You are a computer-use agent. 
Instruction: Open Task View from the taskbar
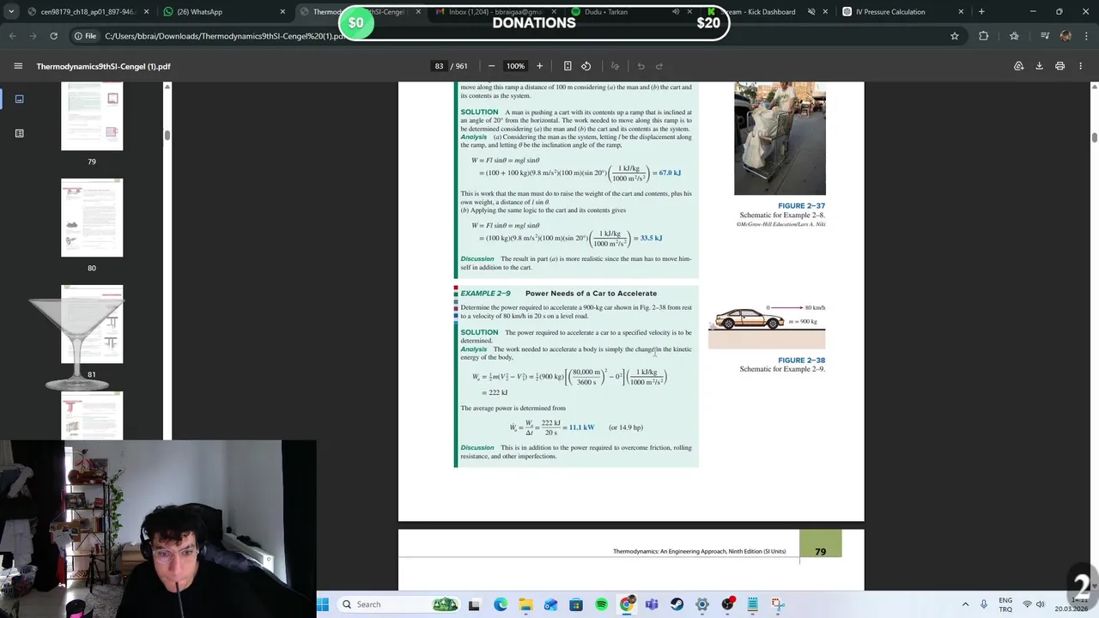click(x=474, y=604)
